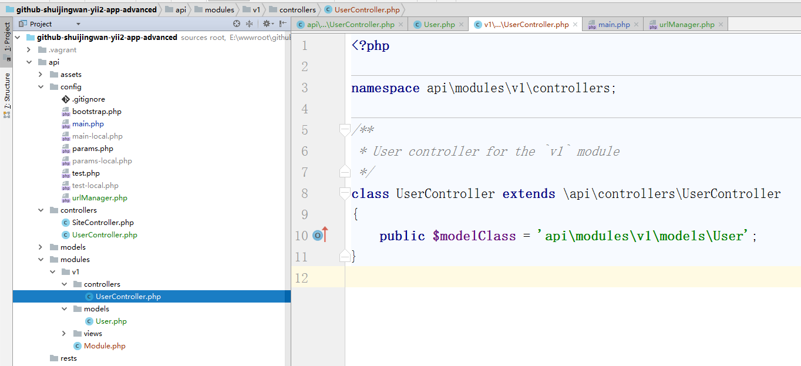Collapse the config folder
Viewport: 801px width, 366px height.
(41, 87)
